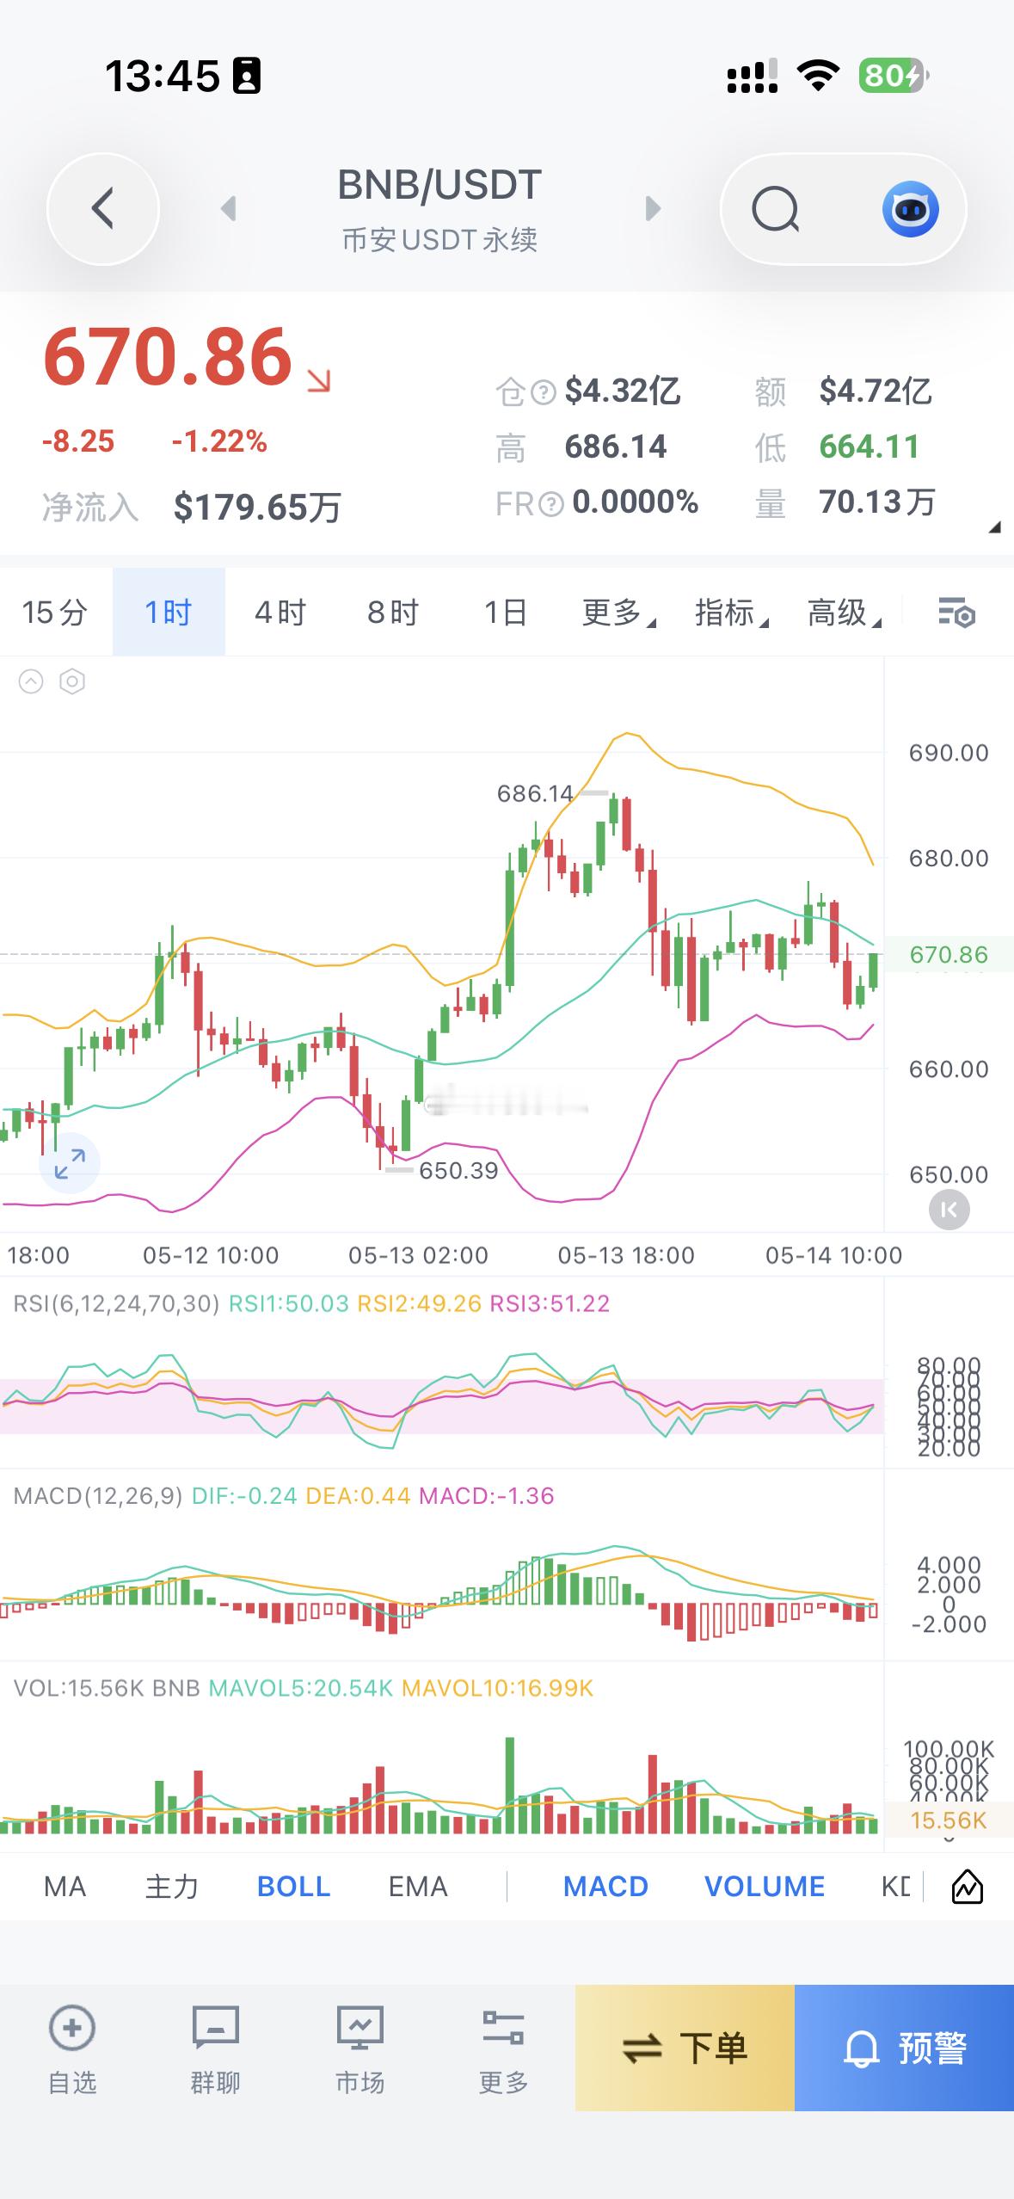
Task: Collapse main chart with up-arrow icon
Action: 31,682
